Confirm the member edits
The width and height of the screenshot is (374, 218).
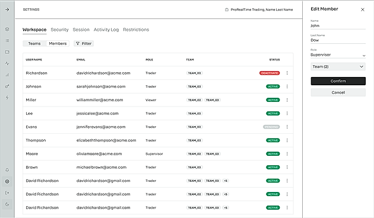(338, 81)
